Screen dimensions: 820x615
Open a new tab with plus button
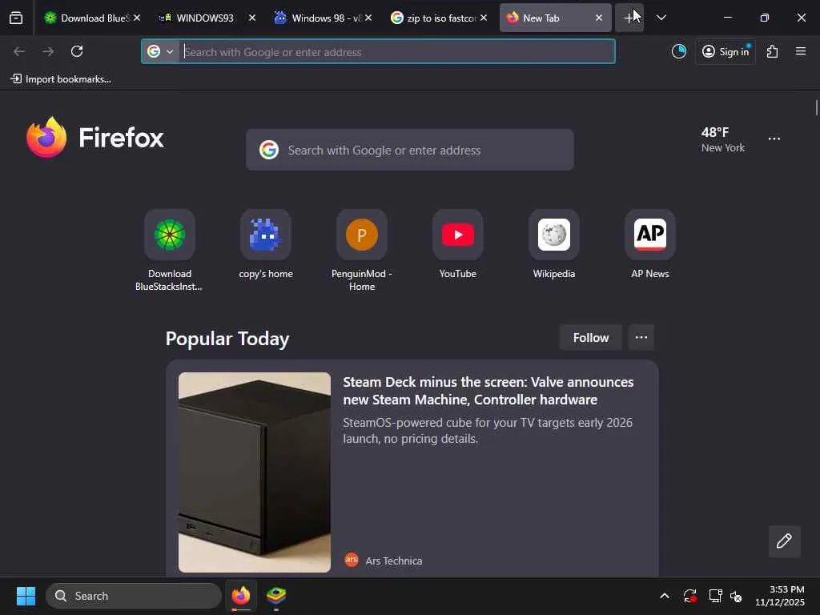[x=629, y=18]
